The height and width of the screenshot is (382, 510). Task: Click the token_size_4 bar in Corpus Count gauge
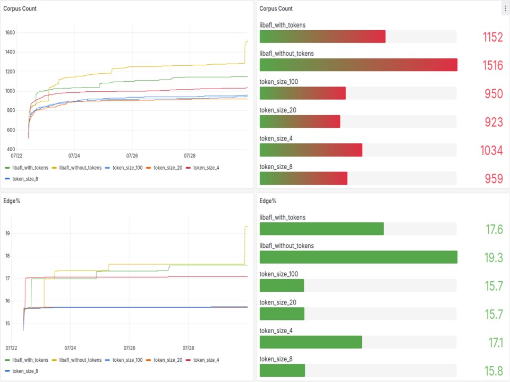[311, 150]
